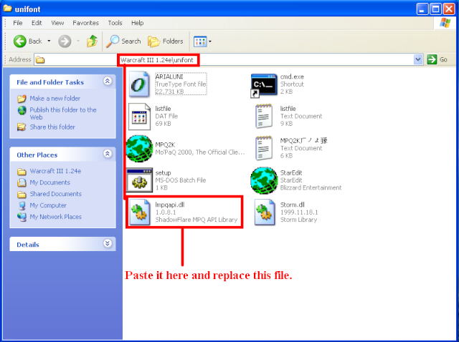Go to My Computer
This screenshot has width=459, height=342.
[x=48, y=205]
